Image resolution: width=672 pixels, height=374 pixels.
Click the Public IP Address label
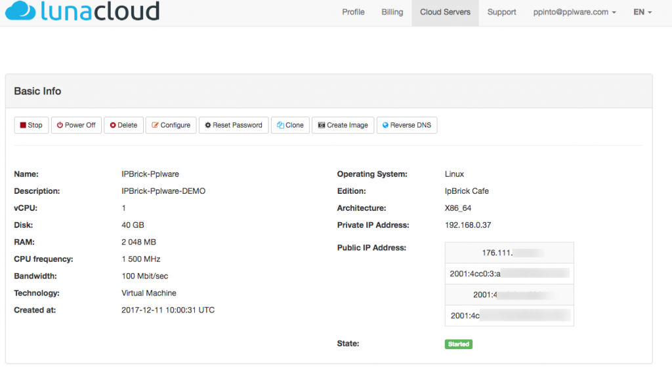pos(371,248)
